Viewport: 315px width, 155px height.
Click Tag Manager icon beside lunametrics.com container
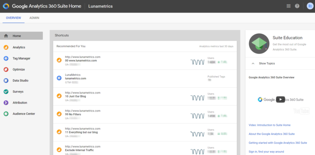point(59,78)
